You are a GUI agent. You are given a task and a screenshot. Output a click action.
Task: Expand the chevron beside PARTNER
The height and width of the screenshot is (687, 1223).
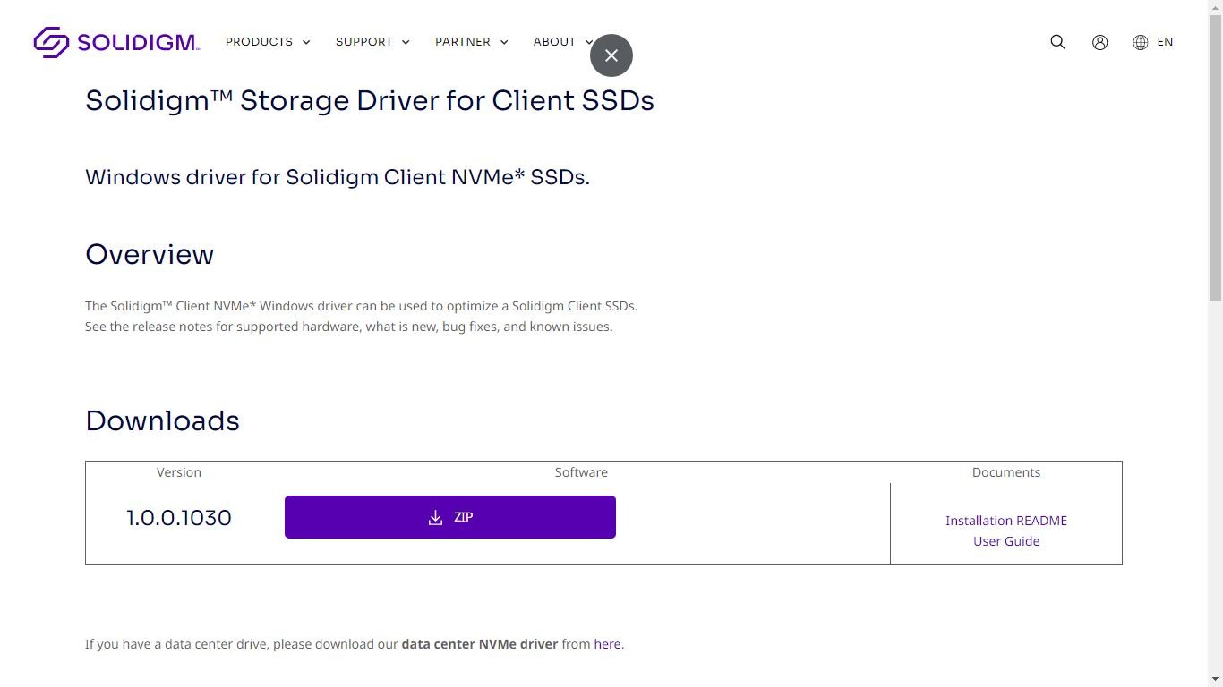(504, 42)
